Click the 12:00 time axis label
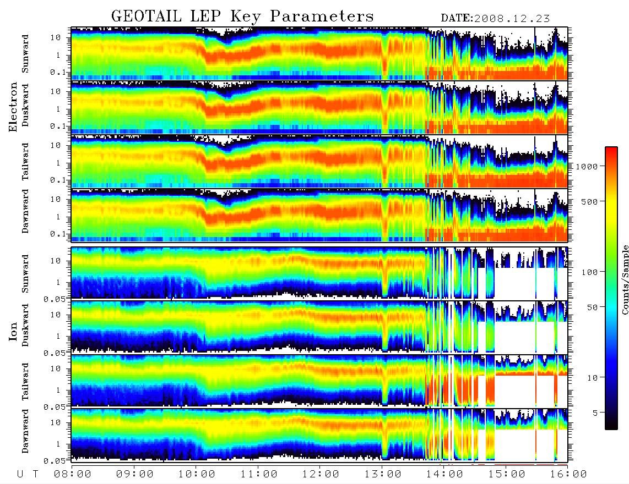This screenshot has height=484, width=629. tap(321, 474)
